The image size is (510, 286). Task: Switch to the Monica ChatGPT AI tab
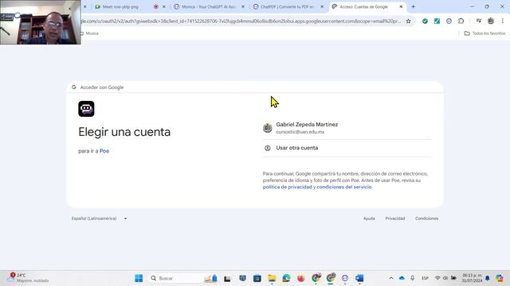click(x=208, y=6)
